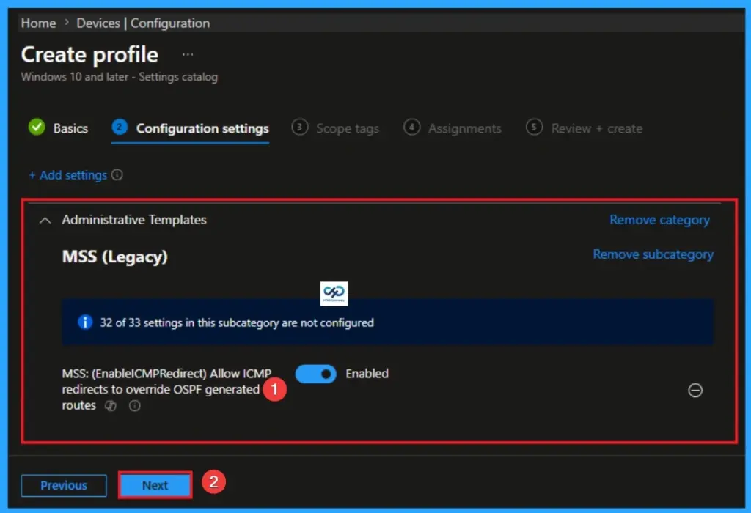Open the Assignments step
This screenshot has height=513, width=751.
(x=464, y=128)
